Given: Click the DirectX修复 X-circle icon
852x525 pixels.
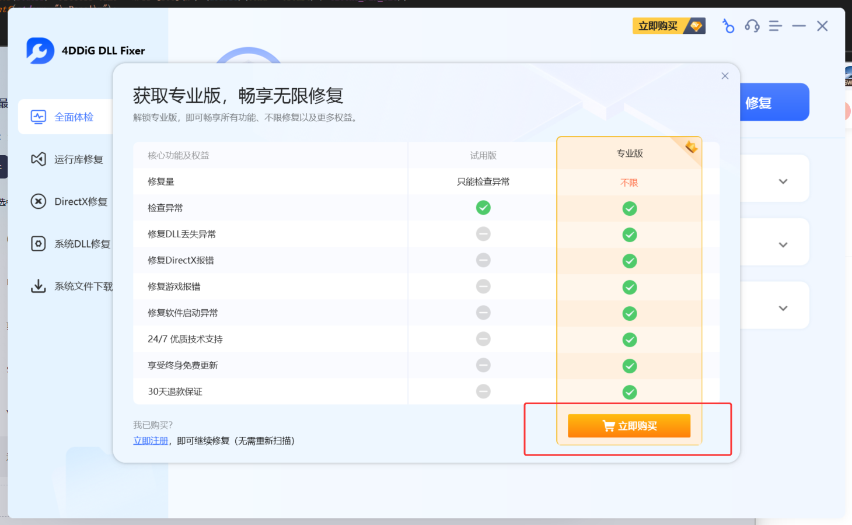Looking at the screenshot, I should 39,201.
